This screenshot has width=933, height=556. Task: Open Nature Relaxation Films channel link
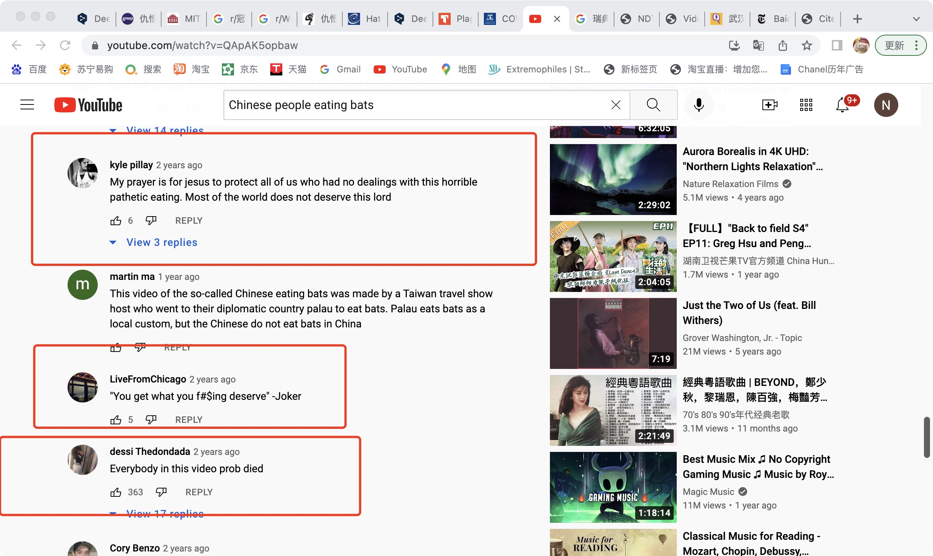click(730, 184)
